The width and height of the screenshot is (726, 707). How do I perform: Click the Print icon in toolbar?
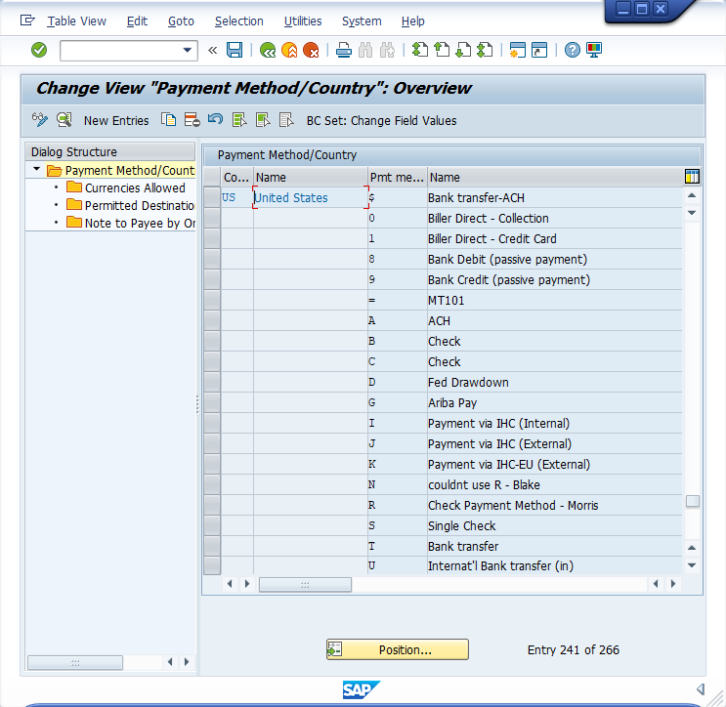[x=343, y=50]
